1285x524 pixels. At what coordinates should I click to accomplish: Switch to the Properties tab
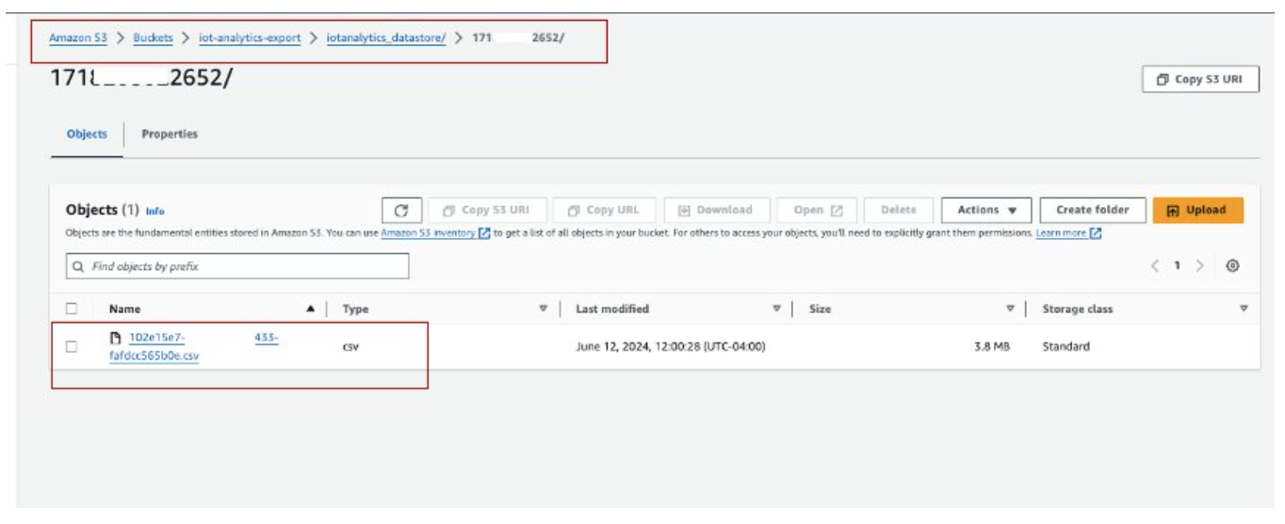point(170,135)
